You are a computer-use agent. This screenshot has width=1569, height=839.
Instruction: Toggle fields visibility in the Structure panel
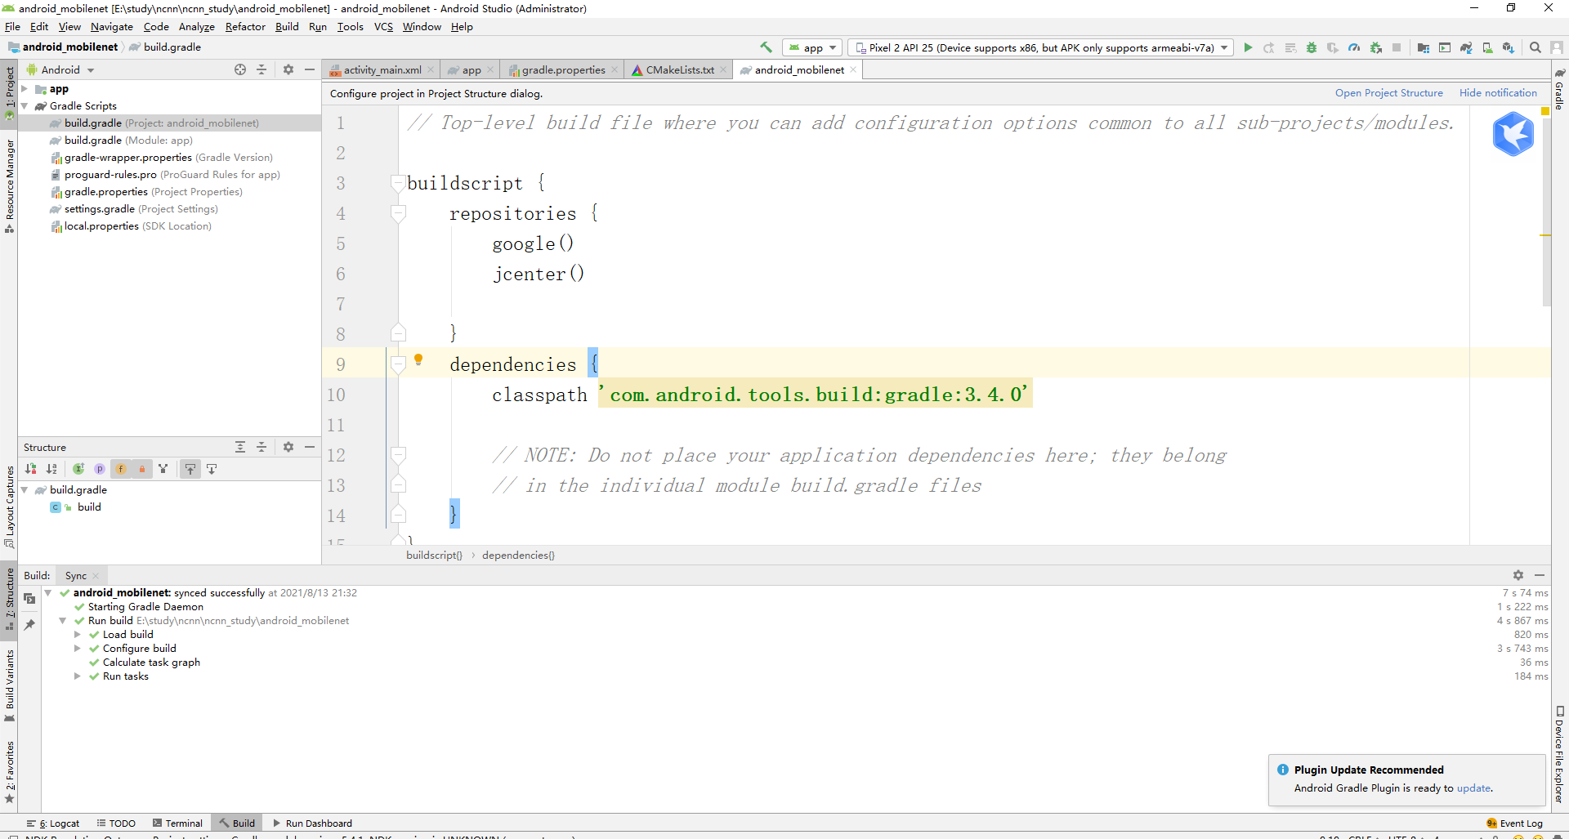click(121, 469)
